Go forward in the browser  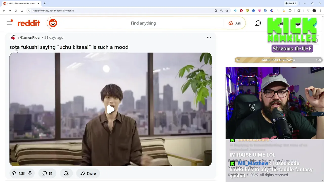pos(10,11)
